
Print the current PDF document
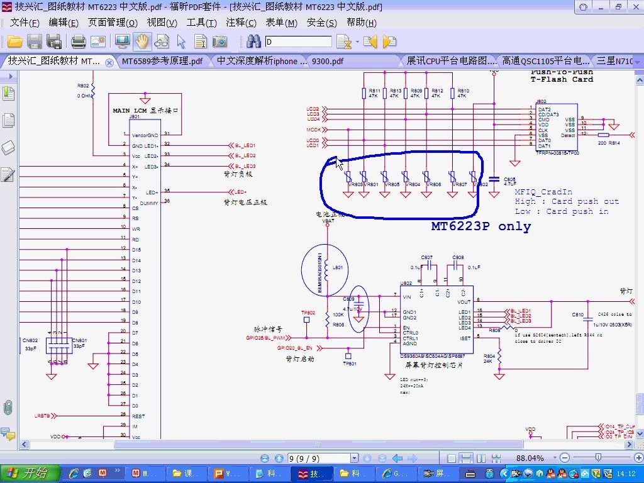pyautogui.click(x=79, y=42)
